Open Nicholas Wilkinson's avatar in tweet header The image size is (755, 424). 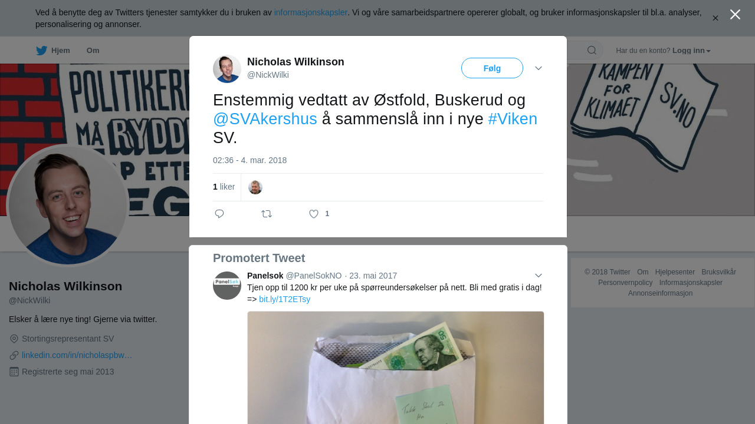[227, 69]
